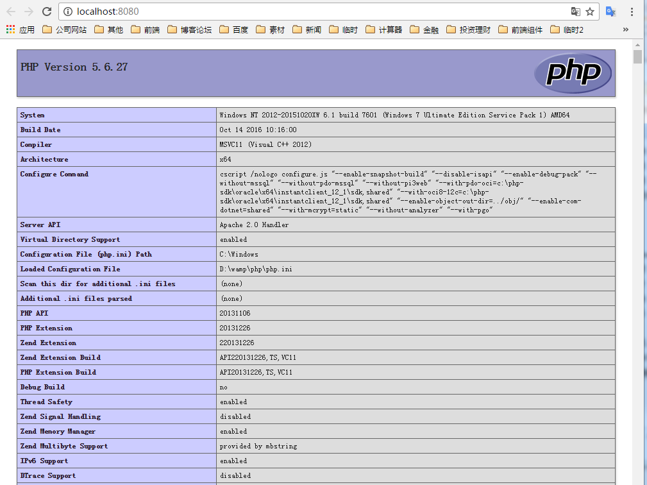Click the IPv6 Support label
This screenshot has height=485, width=647.
pyautogui.click(x=44, y=461)
